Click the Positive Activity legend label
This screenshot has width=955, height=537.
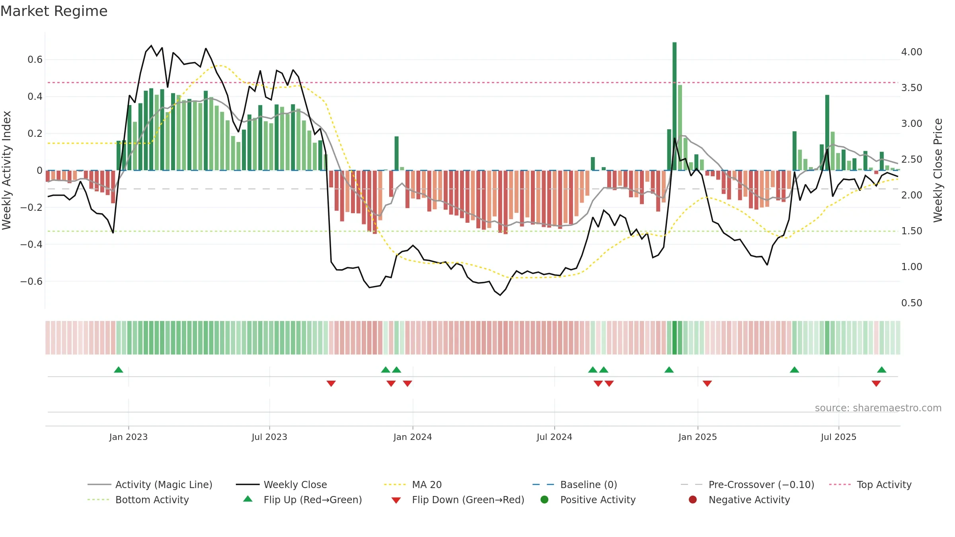tap(598, 500)
